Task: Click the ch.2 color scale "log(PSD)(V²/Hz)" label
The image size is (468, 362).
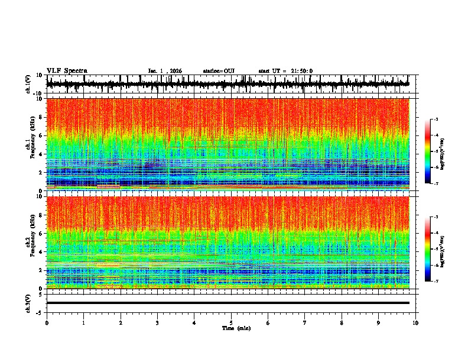Action: (443, 251)
